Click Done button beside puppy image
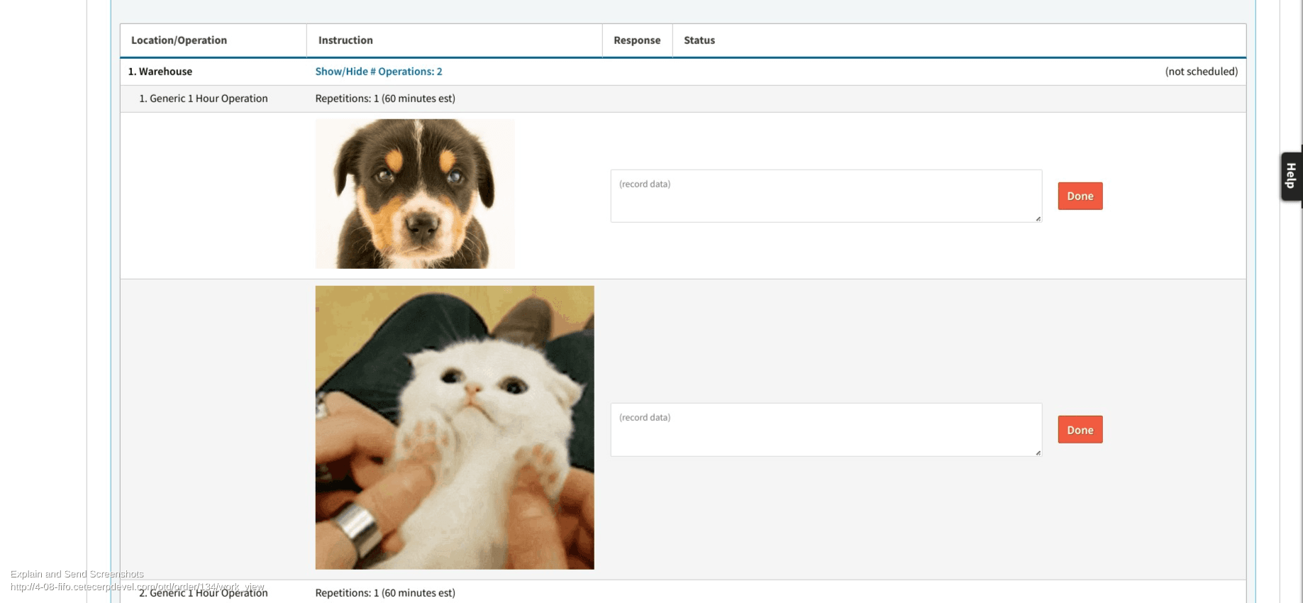Viewport: 1303px width, 603px height. (x=1080, y=196)
